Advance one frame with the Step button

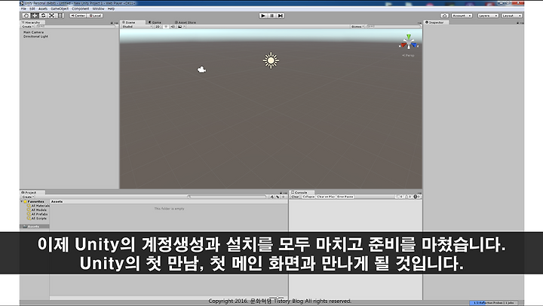[x=281, y=16]
